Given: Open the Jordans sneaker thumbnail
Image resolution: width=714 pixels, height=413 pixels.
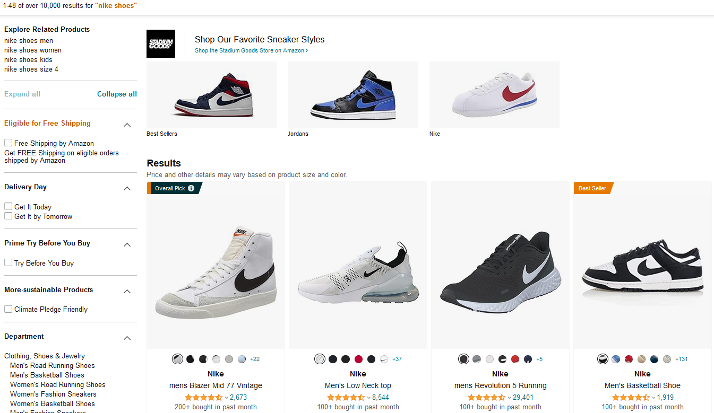Looking at the screenshot, I should click(x=352, y=95).
